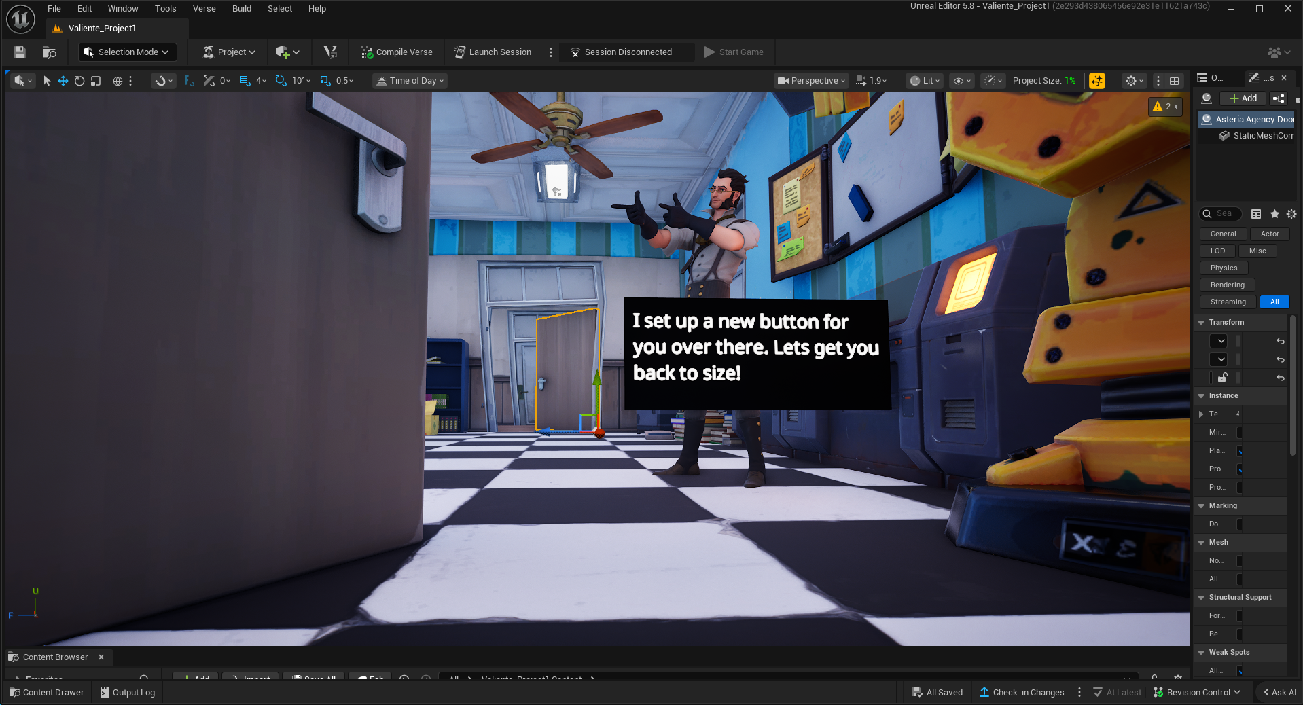Toggle the first Pro... checkbox under Instance
This screenshot has width=1303, height=705.
[1240, 469]
